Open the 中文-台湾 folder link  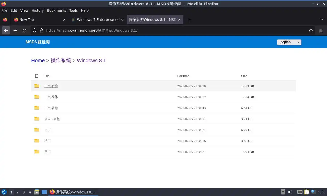[x=51, y=86]
